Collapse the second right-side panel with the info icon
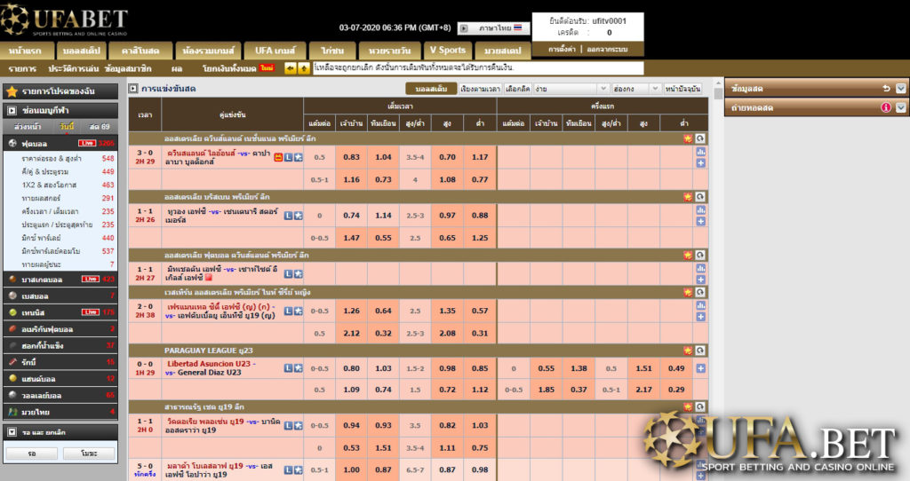Viewport: 910px width, 481px height. (x=900, y=107)
